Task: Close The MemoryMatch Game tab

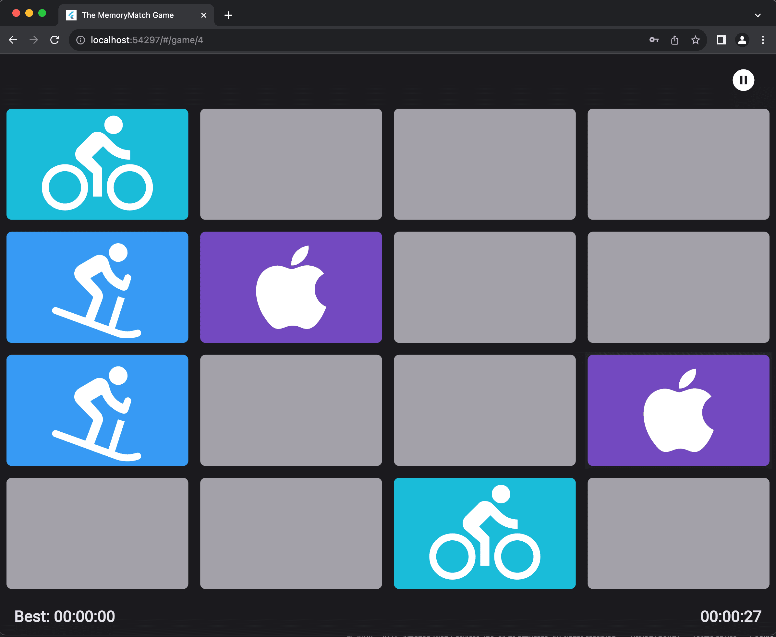Action: tap(204, 15)
